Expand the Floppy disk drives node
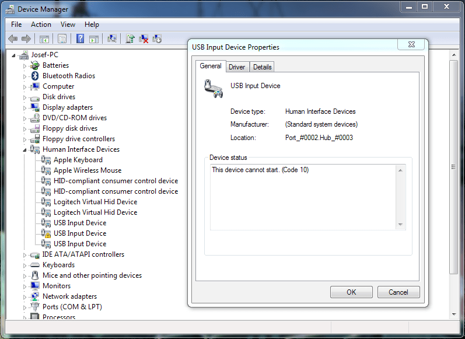The width and height of the screenshot is (465, 339). (25, 129)
